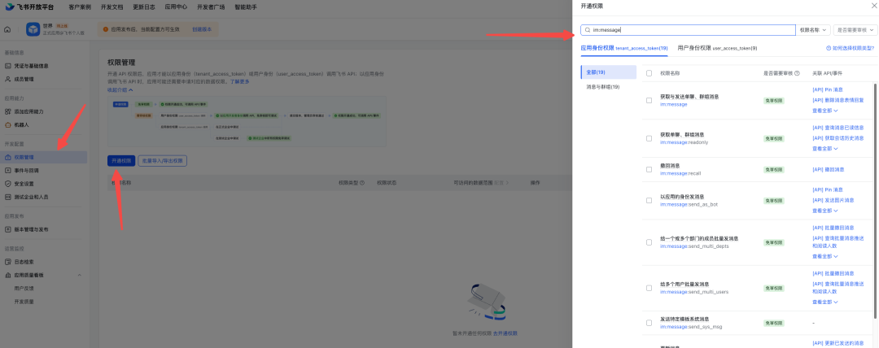Expand 查看全部 in the im:message row
The height and width of the screenshot is (348, 879).
pos(824,111)
